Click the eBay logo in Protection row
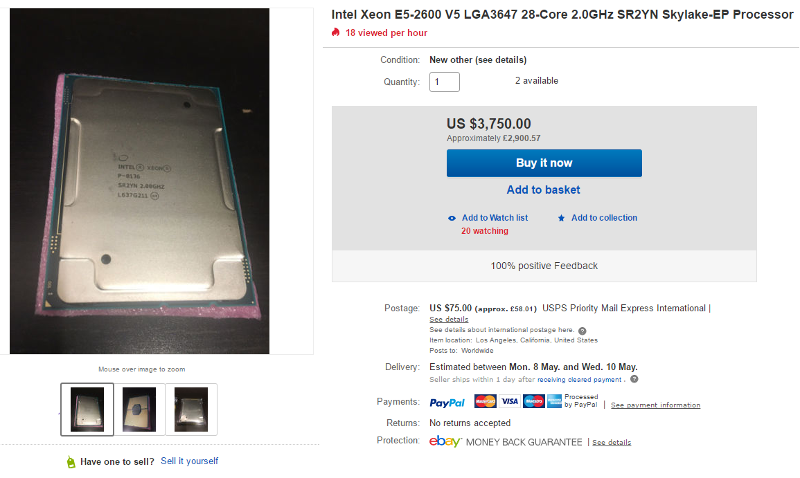800x478 pixels. tap(445, 441)
